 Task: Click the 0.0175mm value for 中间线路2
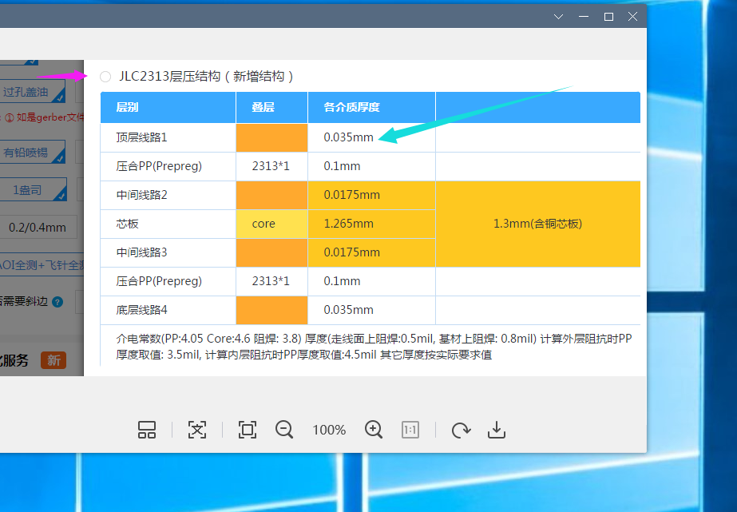pos(351,195)
